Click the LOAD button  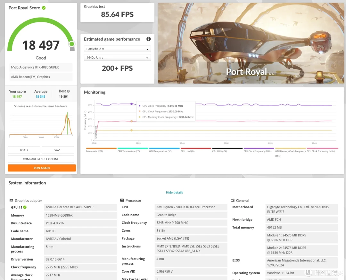point(24,150)
